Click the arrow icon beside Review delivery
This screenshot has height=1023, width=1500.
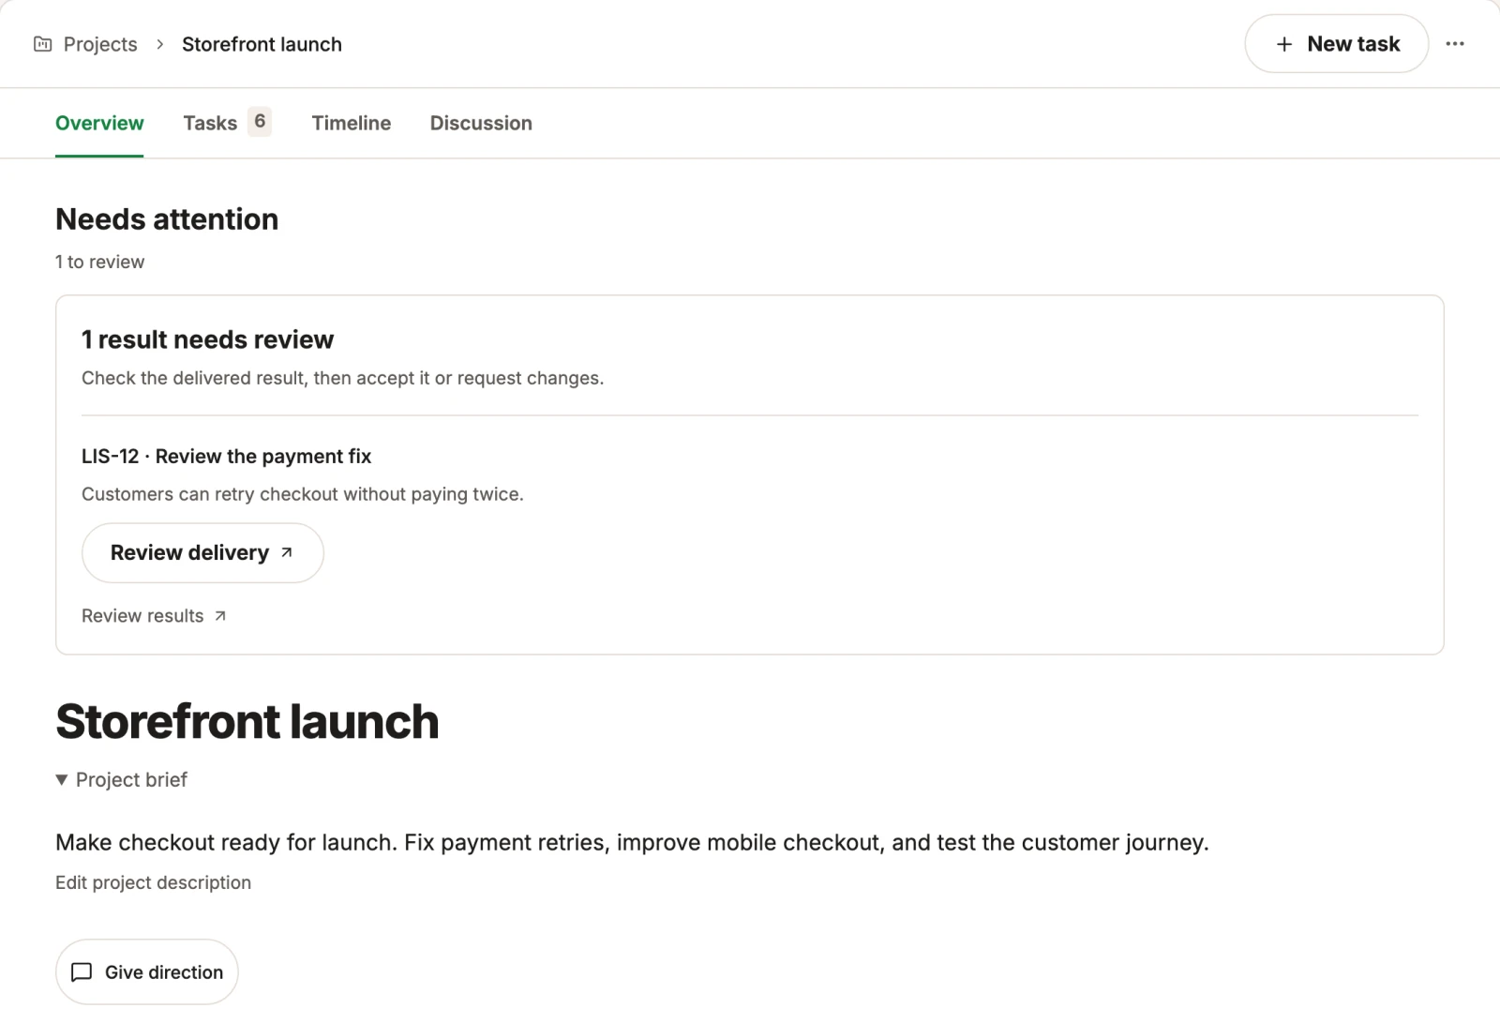pos(287,553)
